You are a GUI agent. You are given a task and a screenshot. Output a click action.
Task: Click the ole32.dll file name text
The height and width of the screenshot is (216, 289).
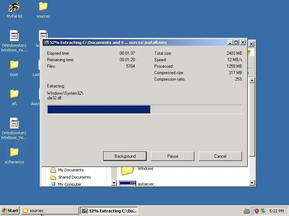tap(54, 98)
